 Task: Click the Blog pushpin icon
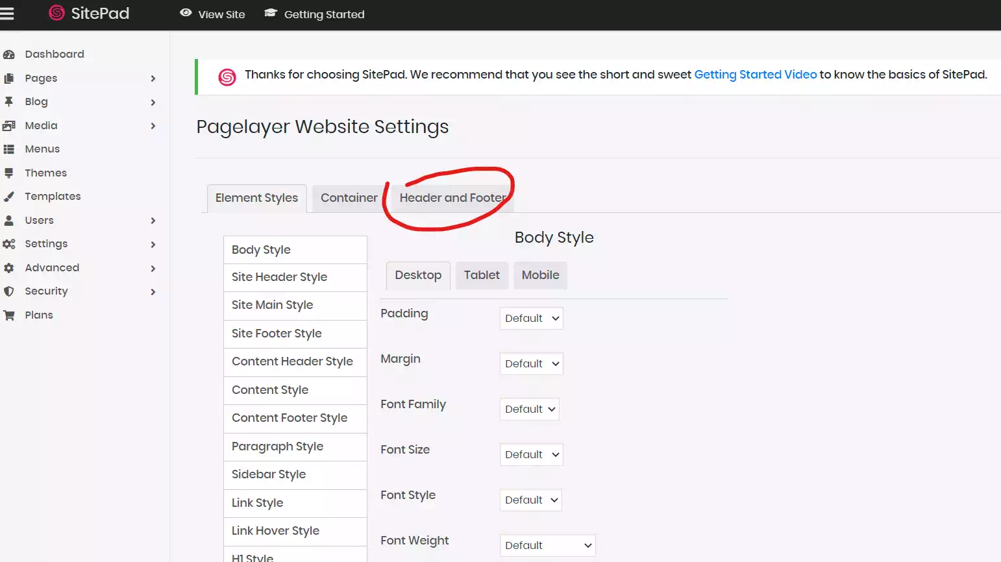click(x=9, y=102)
